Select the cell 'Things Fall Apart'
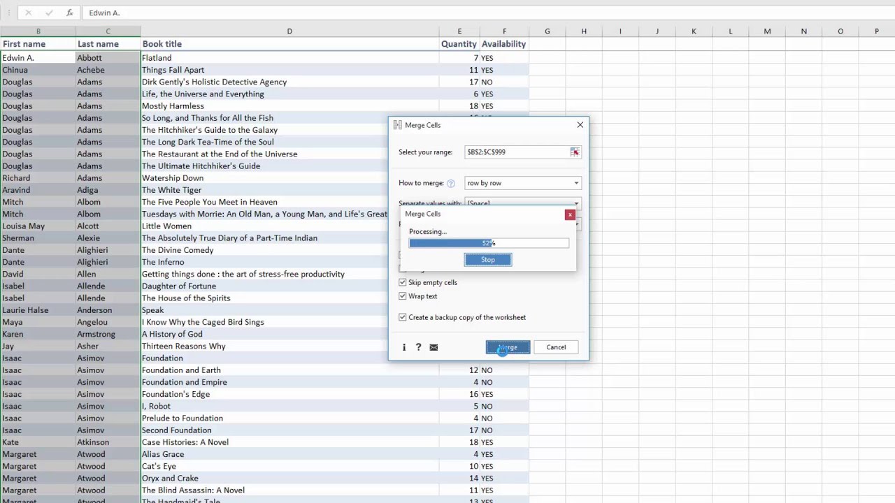Viewport: 895px width, 503px height. tap(289, 70)
